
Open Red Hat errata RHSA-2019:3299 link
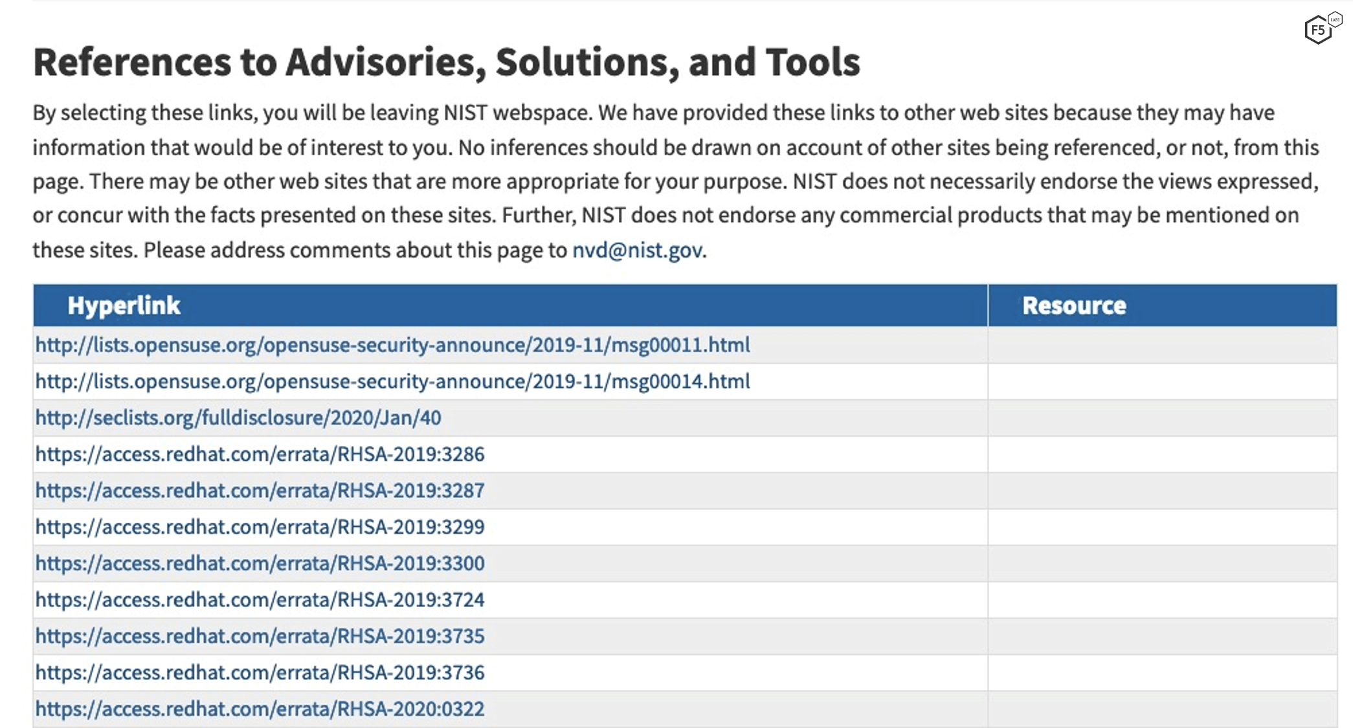coord(260,527)
